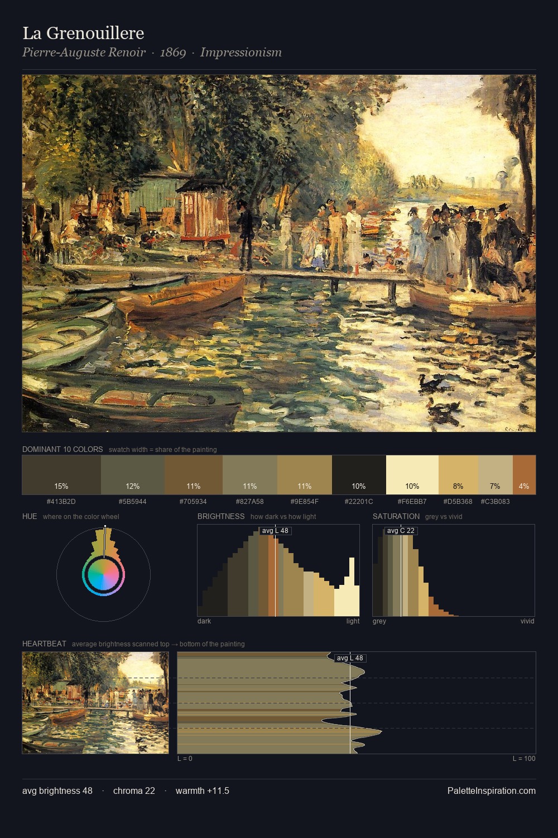Viewport: 558px width, 838px height.
Task: Click the Saturation histogram chart
Action: tap(454, 570)
